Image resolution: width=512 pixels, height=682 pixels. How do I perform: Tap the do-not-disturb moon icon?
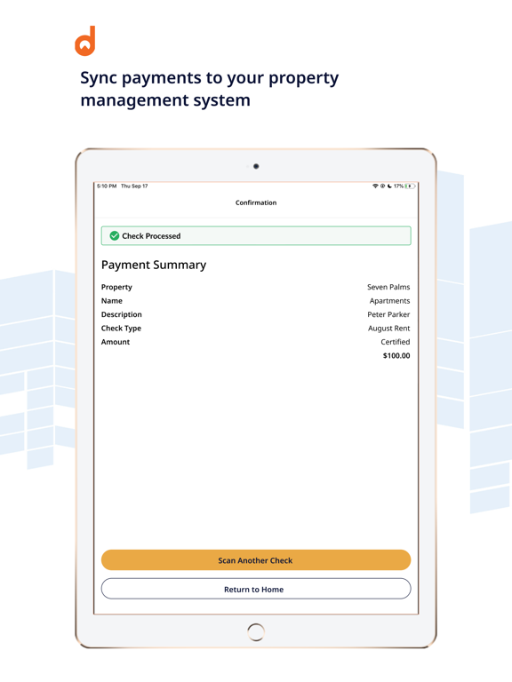point(389,186)
